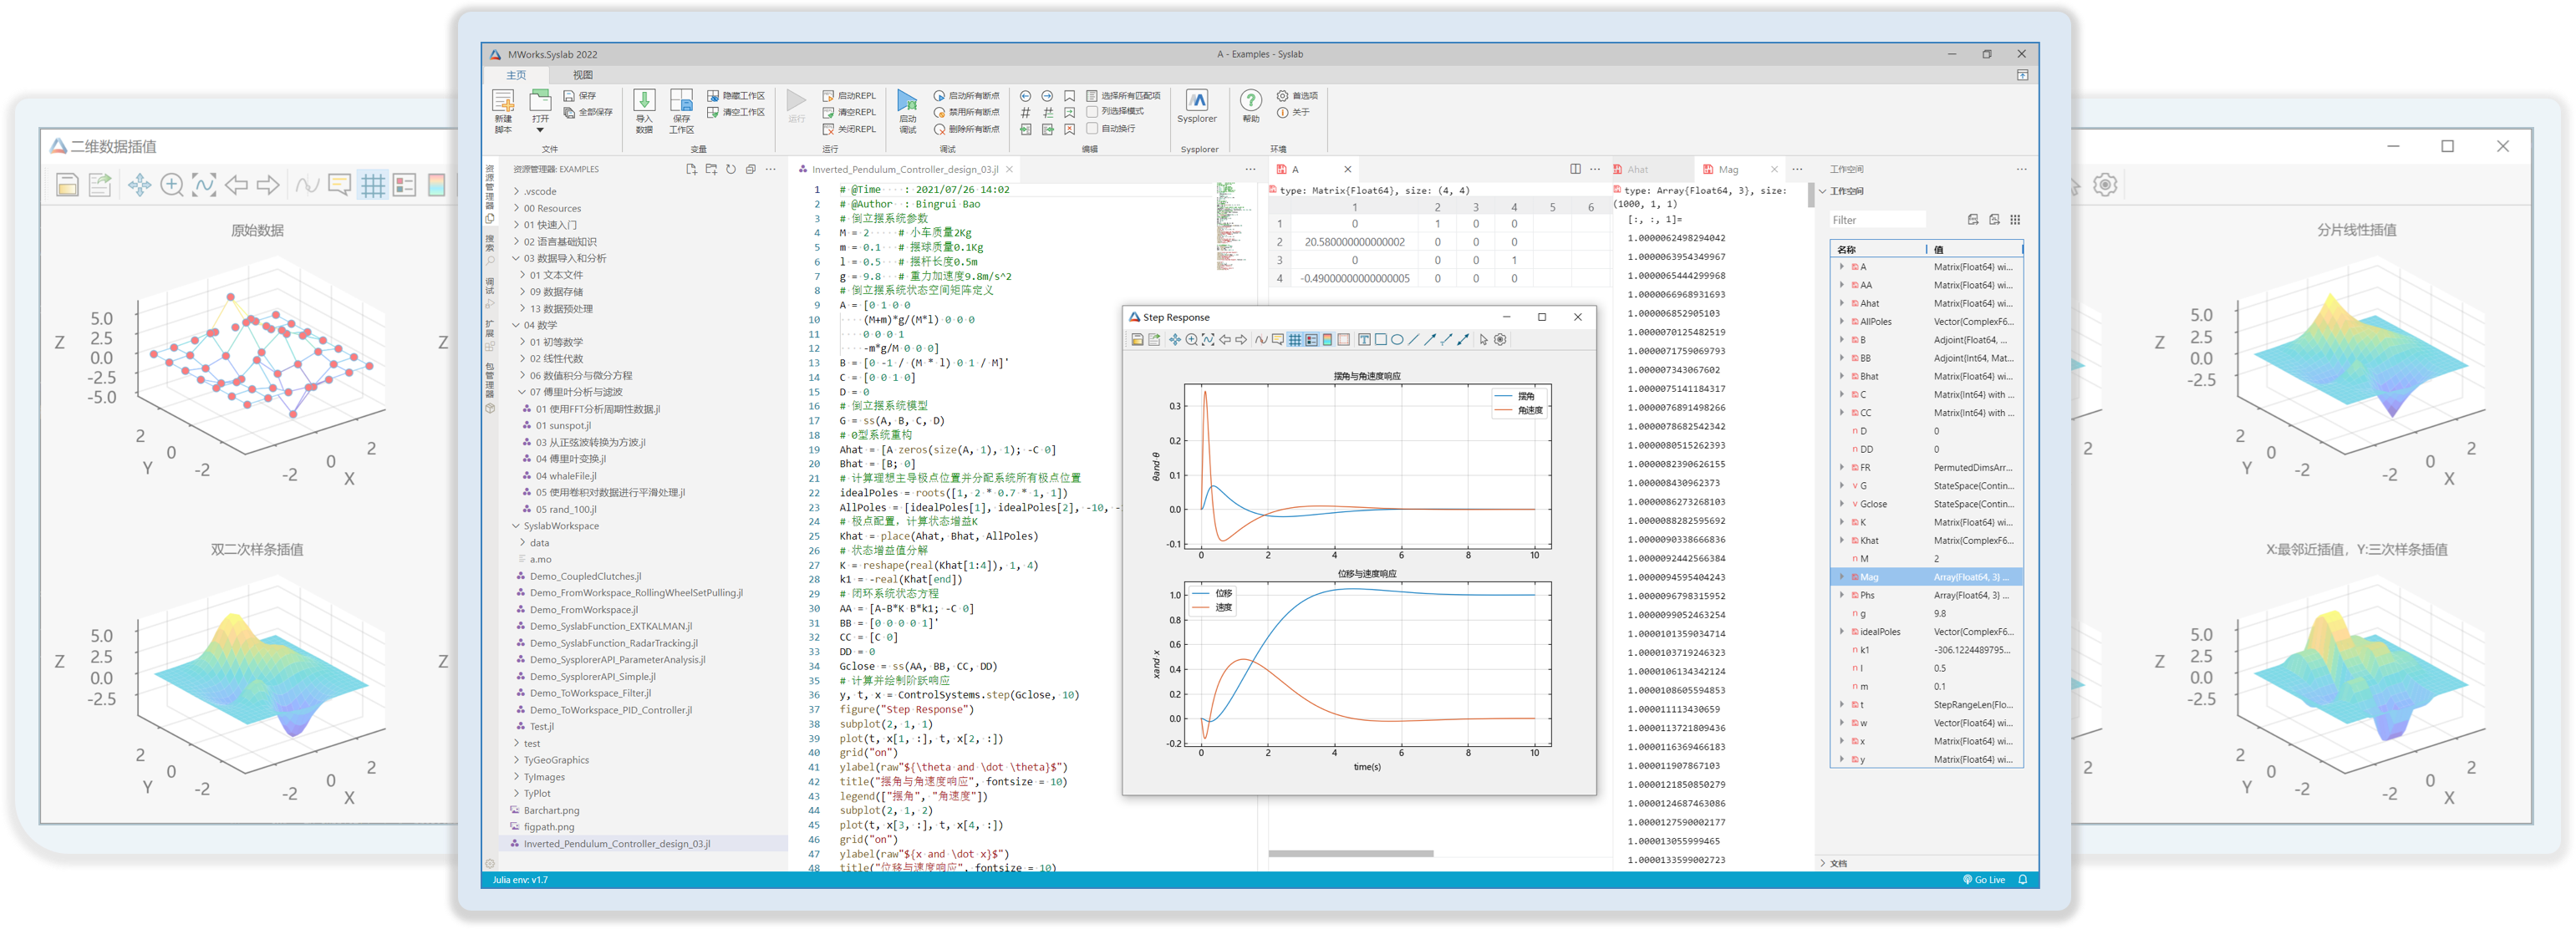Click the settings gear in Step Response toolbar
2576x929 pixels.
(x=1500, y=340)
